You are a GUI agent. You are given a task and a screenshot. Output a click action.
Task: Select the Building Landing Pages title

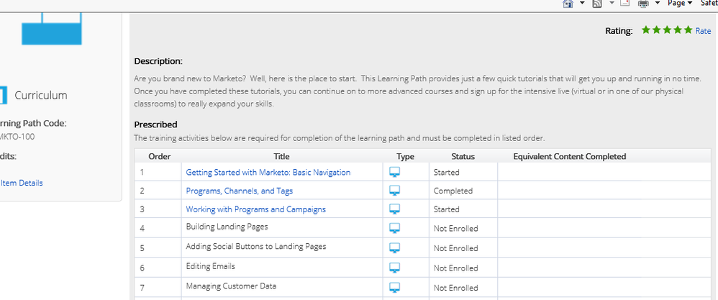pos(227,227)
